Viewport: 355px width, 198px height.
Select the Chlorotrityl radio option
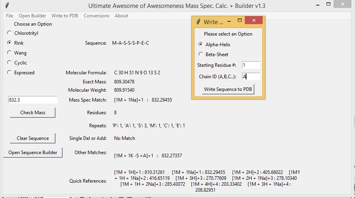pos(10,33)
